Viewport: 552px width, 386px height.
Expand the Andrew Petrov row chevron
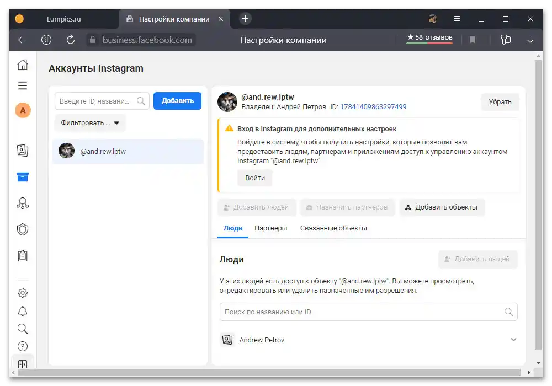[x=513, y=340]
